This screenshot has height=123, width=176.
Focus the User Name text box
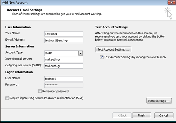click(64, 79)
